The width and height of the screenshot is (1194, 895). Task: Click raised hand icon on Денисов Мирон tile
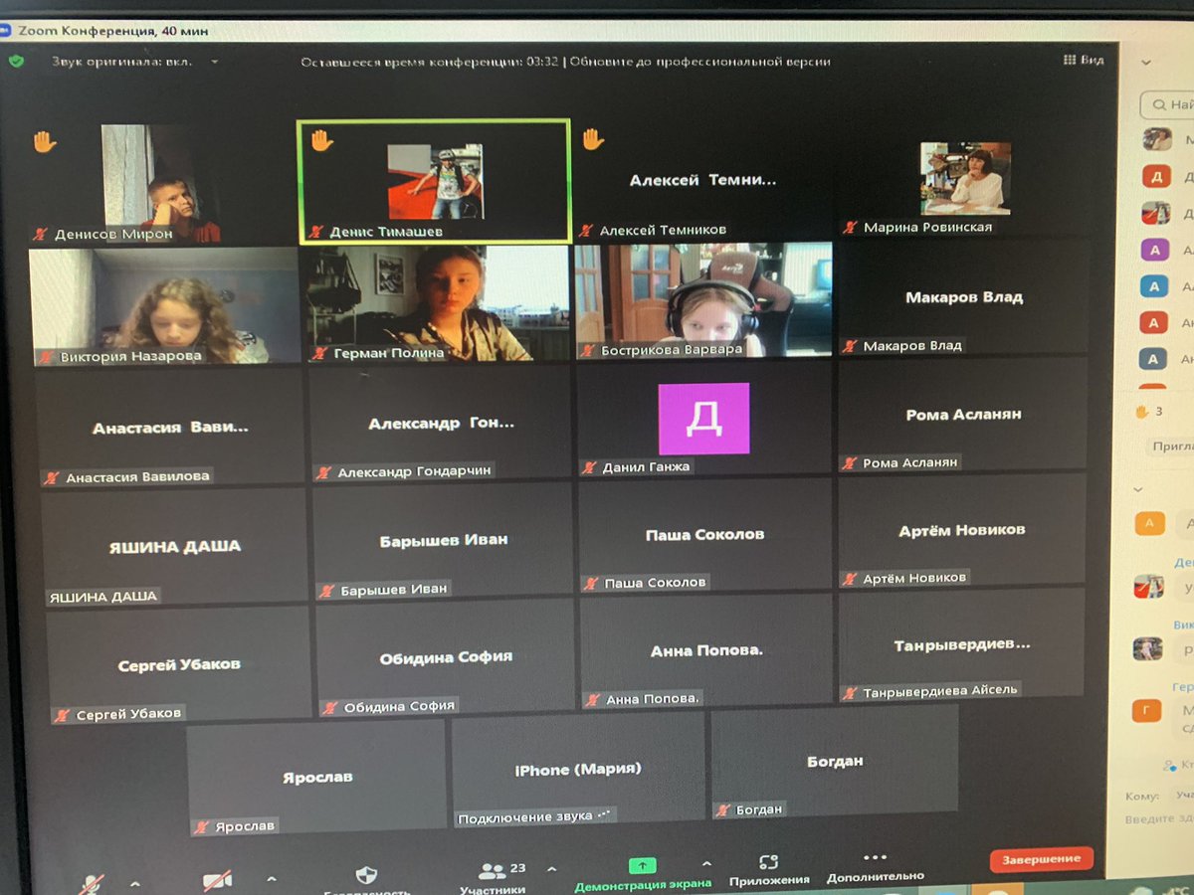click(x=44, y=141)
